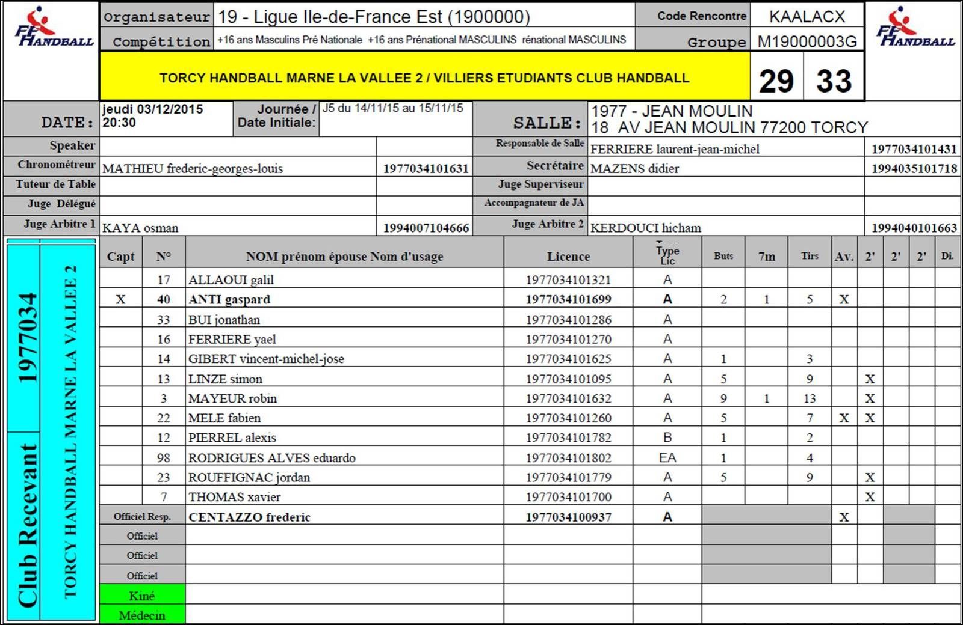Select timekeeper MATHIEU frederic-georges-louis
This screenshot has width=963, height=625.
tap(193, 169)
